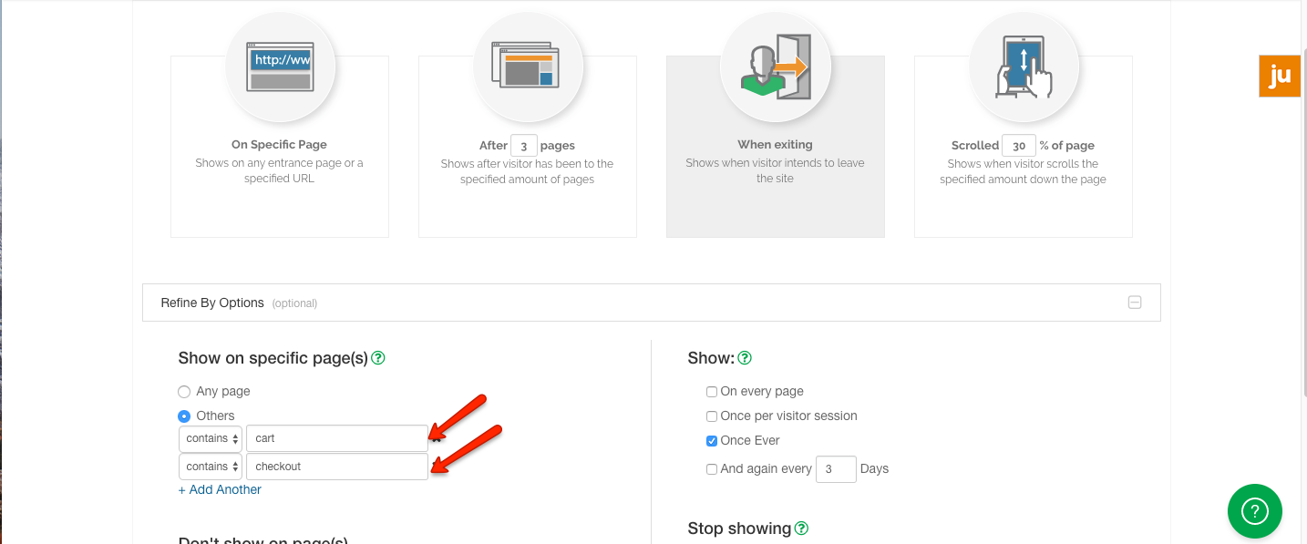Enable the On every page checkbox
The image size is (1307, 544).
click(x=712, y=392)
